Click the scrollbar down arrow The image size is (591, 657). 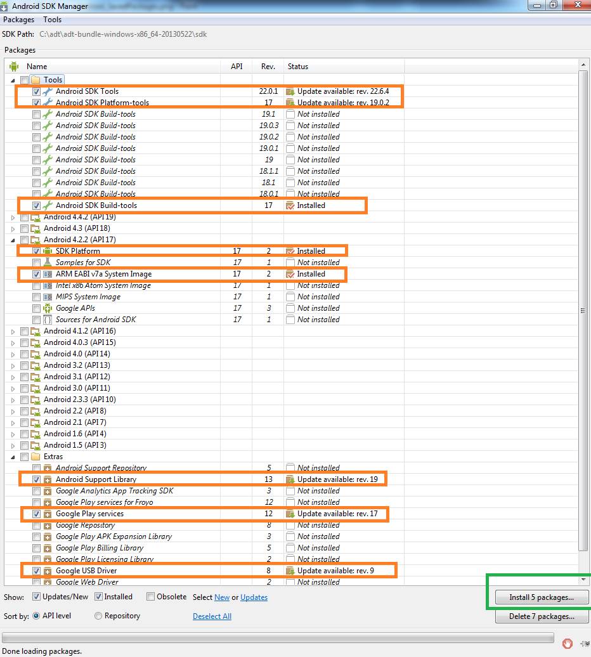coord(583,580)
